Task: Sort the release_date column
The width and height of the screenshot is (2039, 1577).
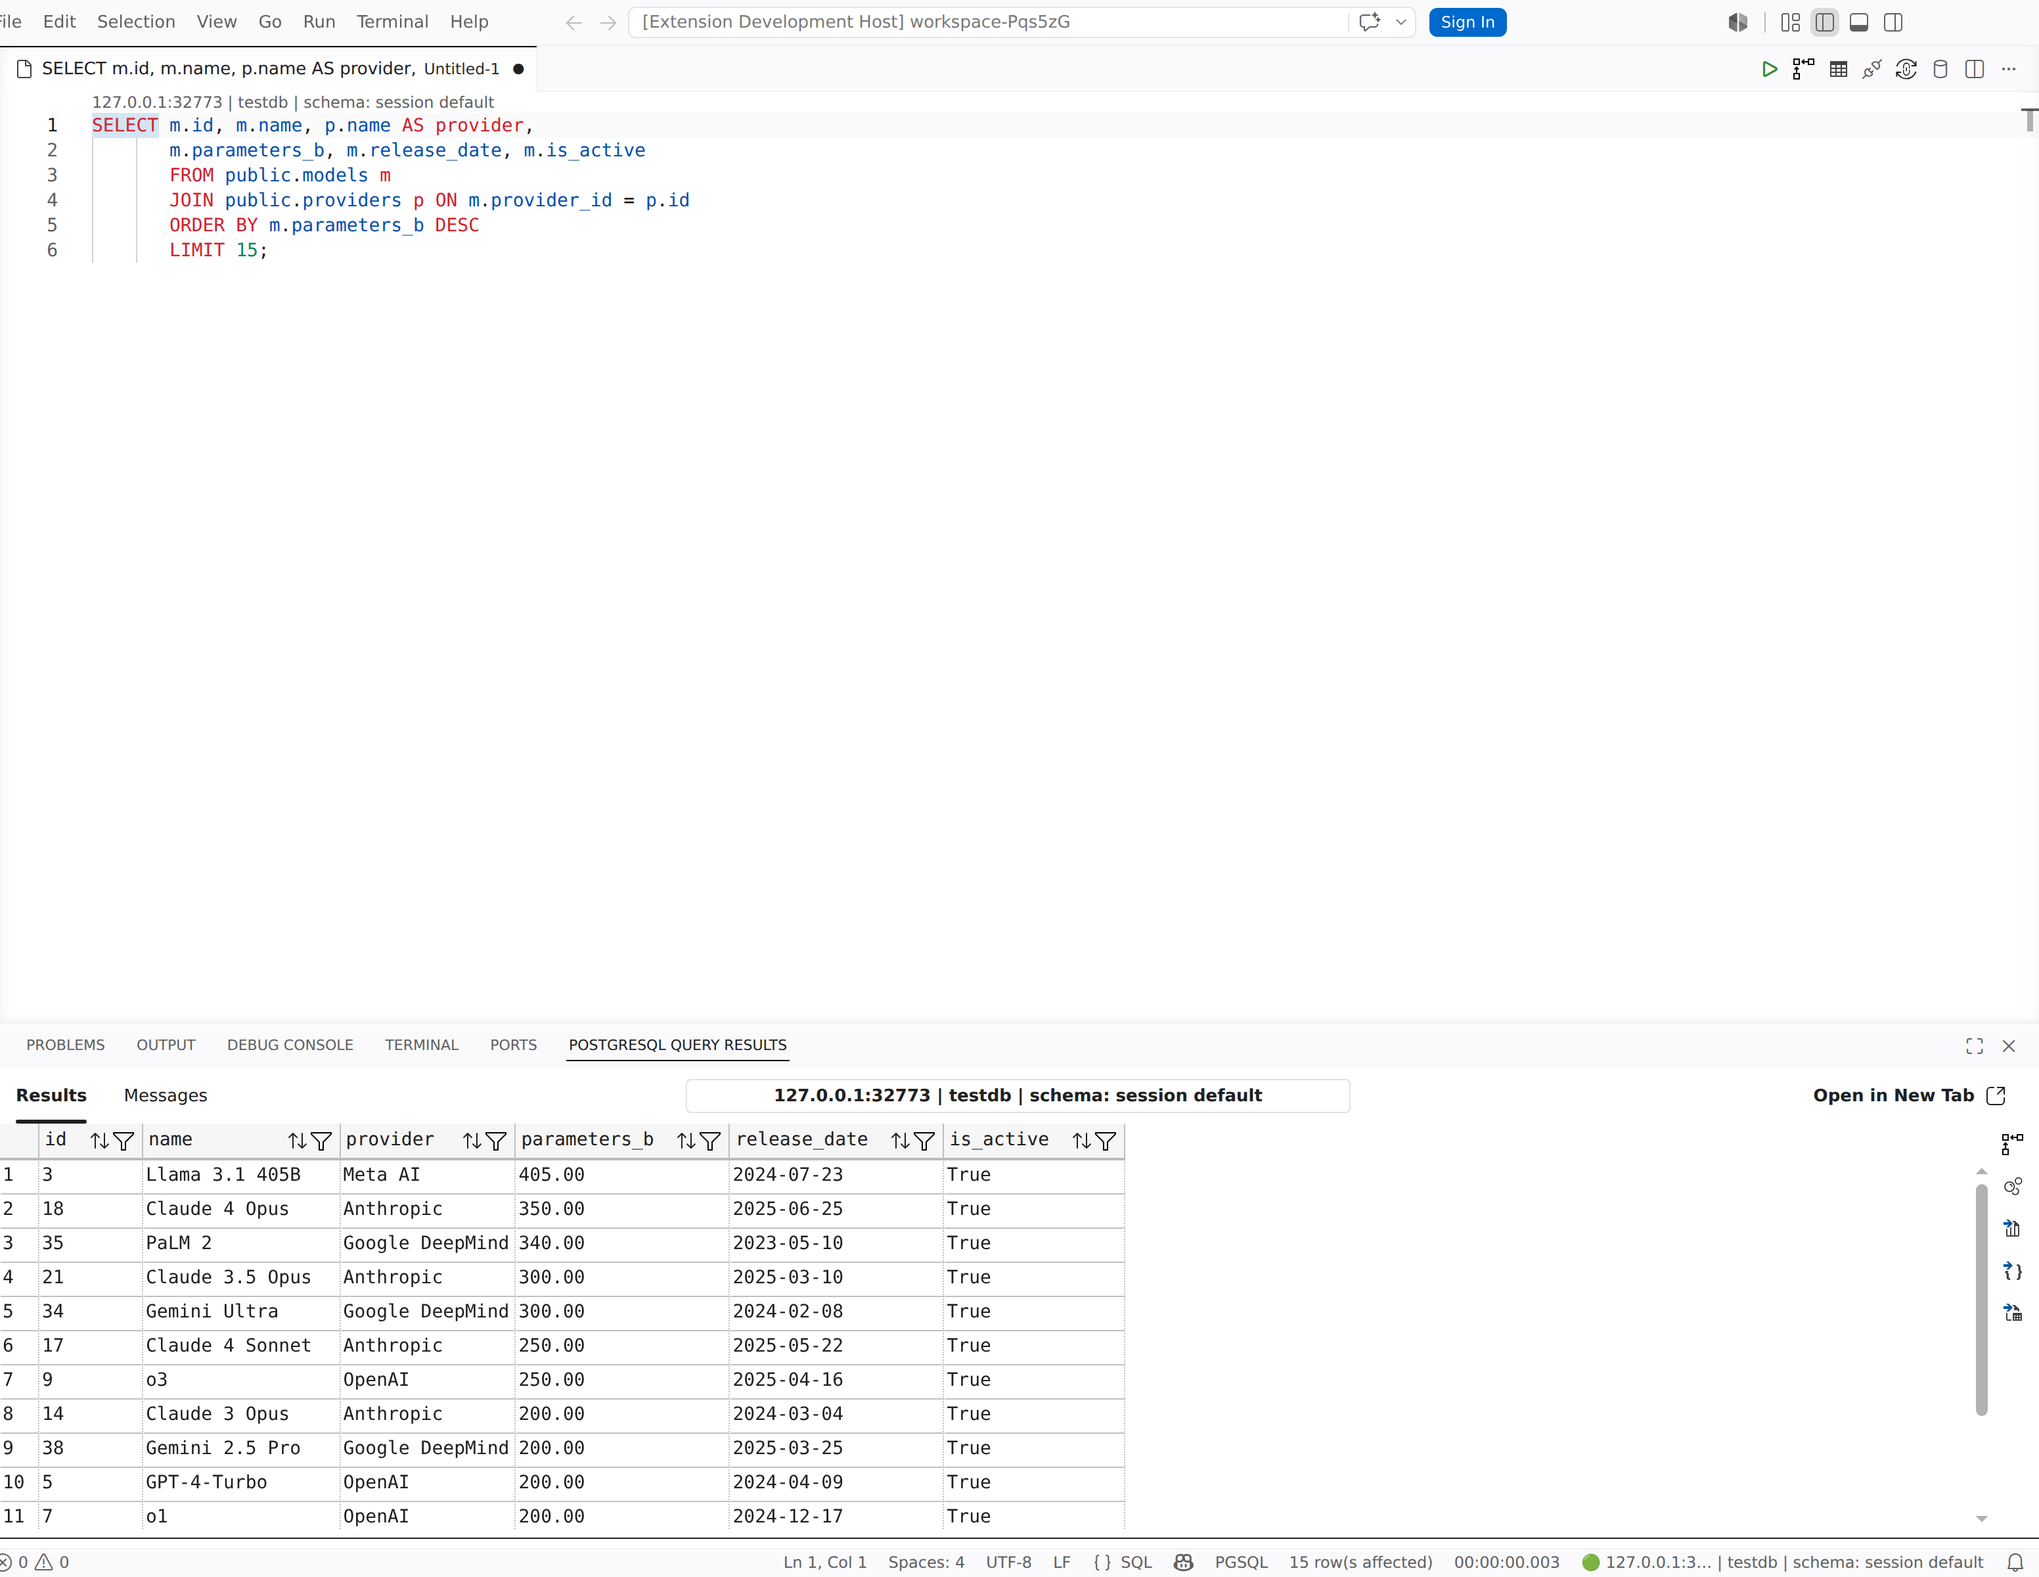Action: [x=900, y=1140]
